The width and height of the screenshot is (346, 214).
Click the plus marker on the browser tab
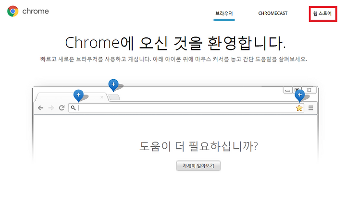point(78,95)
